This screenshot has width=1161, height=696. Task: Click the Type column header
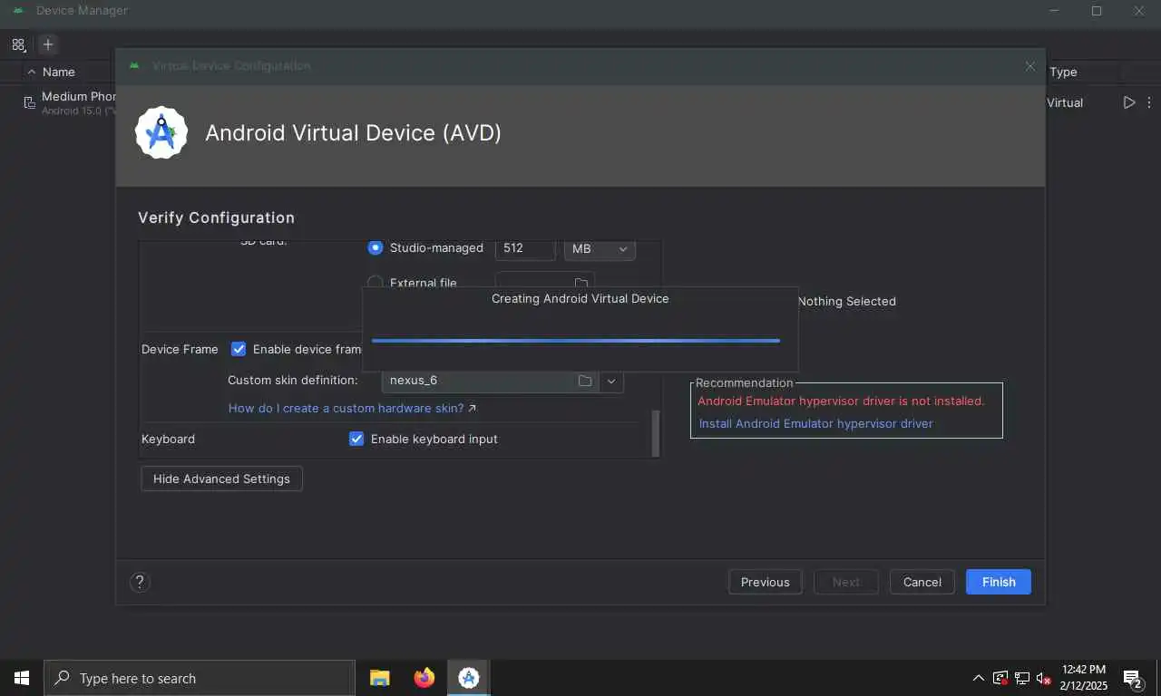click(x=1063, y=72)
